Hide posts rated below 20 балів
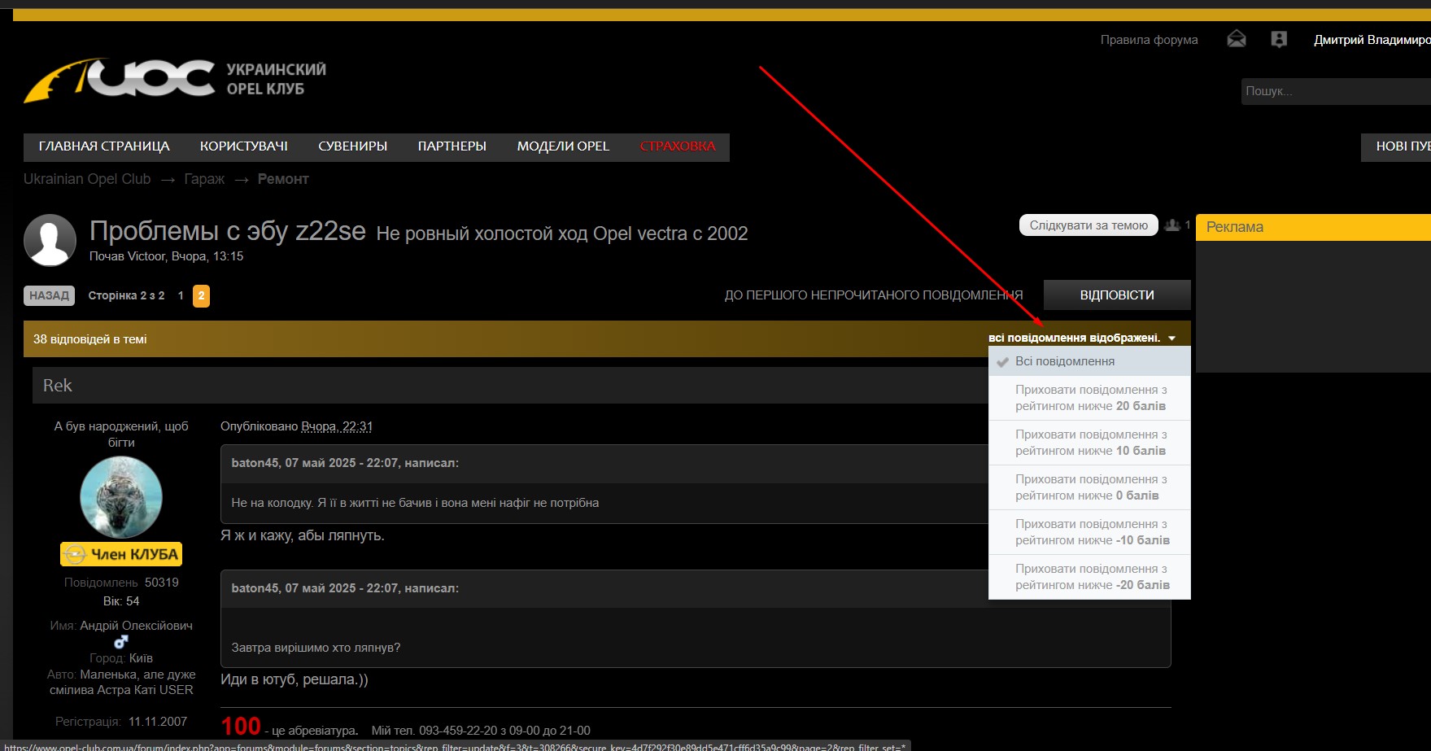The width and height of the screenshot is (1431, 751). tap(1089, 398)
